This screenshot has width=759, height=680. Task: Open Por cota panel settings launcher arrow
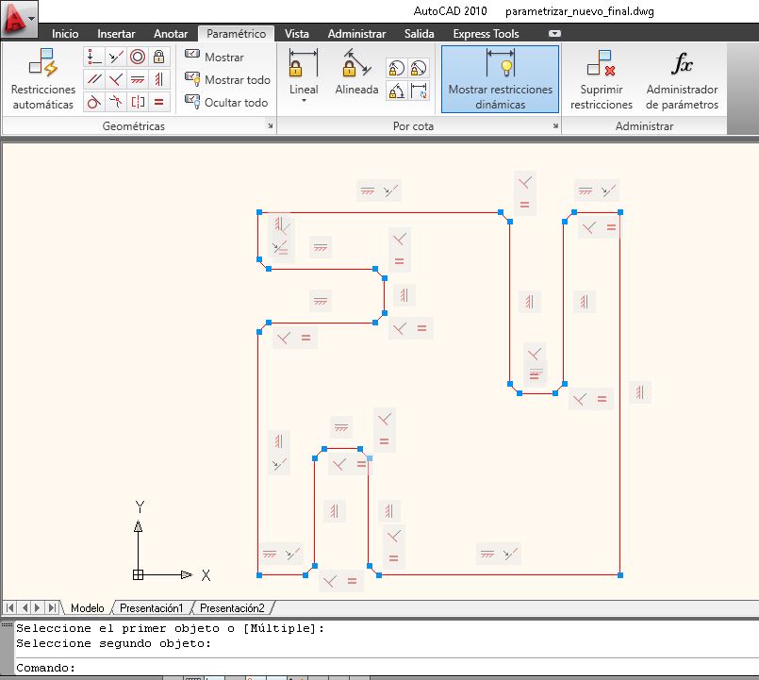(555, 126)
